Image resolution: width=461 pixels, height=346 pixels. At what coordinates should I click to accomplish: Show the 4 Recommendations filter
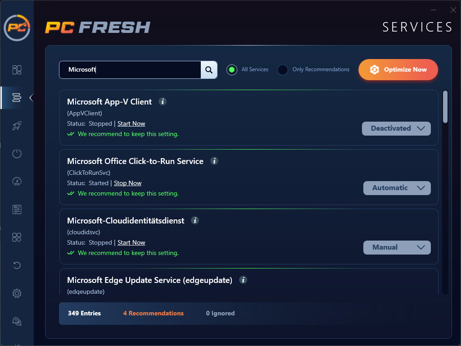[x=153, y=314]
